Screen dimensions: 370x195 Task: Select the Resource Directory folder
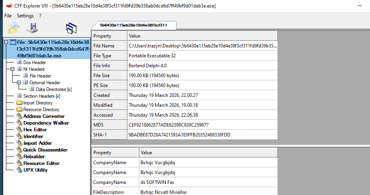tap(41, 110)
